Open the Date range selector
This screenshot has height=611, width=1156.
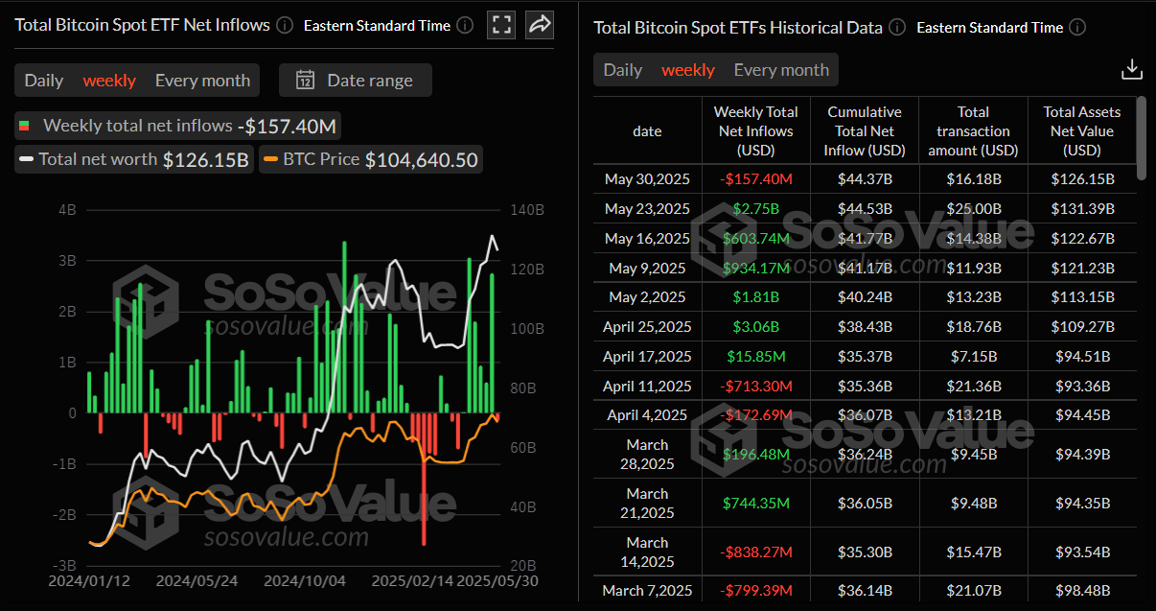(x=356, y=81)
